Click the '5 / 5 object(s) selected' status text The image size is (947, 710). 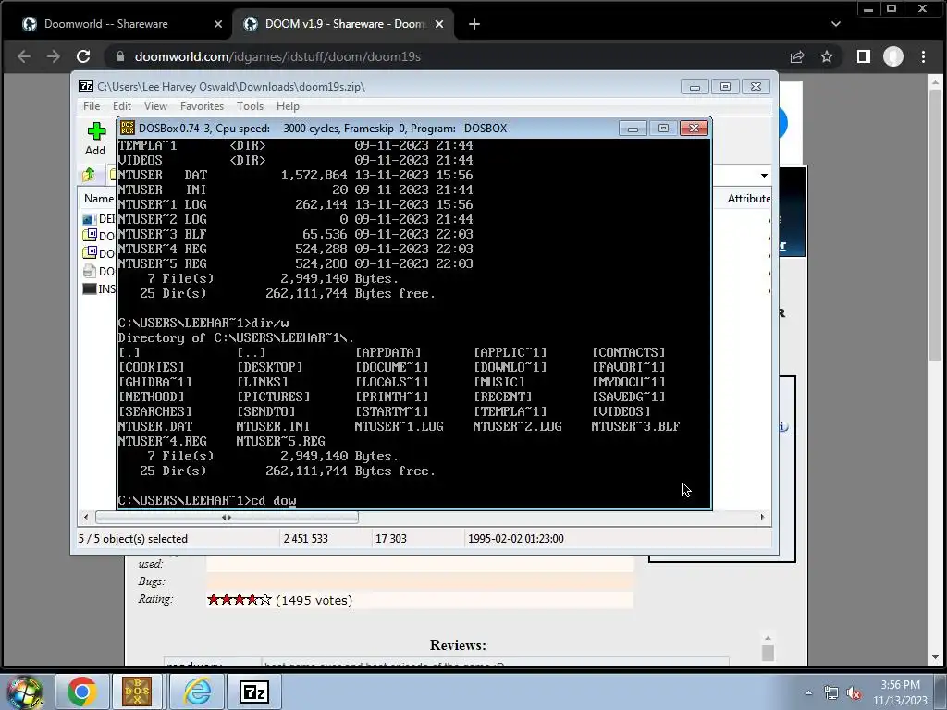tap(133, 539)
